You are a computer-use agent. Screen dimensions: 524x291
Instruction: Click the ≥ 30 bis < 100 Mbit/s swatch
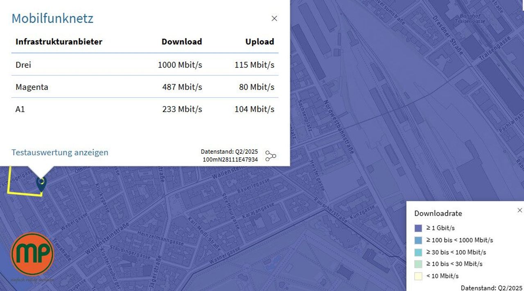pyautogui.click(x=418, y=252)
